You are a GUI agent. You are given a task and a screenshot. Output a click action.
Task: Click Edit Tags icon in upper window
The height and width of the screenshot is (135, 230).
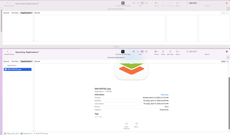click(170, 3)
